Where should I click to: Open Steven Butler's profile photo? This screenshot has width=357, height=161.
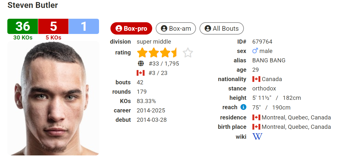(x=53, y=98)
